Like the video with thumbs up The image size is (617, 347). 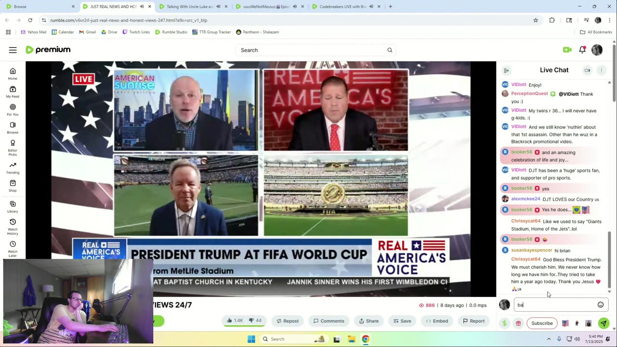click(x=235, y=320)
